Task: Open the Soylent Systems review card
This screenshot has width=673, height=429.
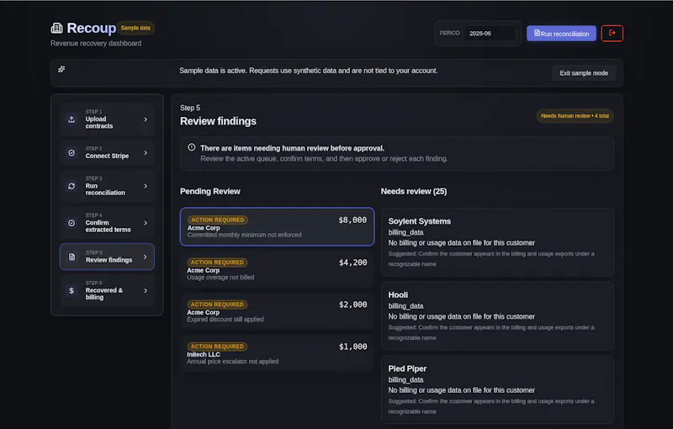Action: pos(497,242)
